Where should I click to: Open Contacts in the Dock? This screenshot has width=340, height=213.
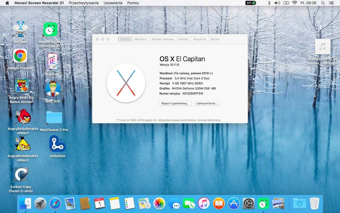tap(85, 204)
